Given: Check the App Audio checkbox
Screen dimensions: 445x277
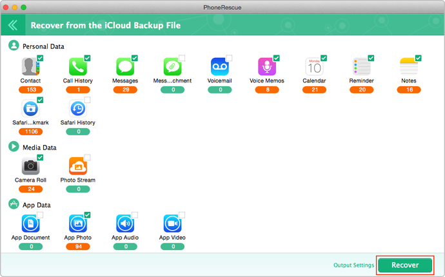Looking at the screenshot, I should pos(135,215).
